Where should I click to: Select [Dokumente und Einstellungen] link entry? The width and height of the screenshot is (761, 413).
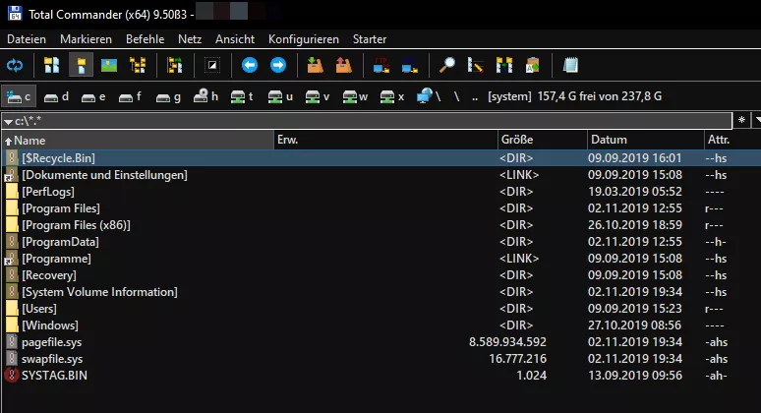(x=381, y=175)
